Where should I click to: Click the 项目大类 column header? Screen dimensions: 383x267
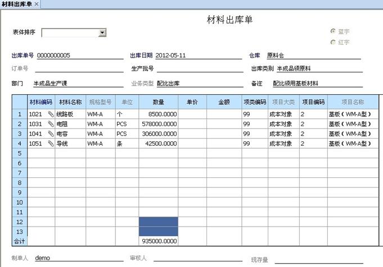[x=283, y=102]
